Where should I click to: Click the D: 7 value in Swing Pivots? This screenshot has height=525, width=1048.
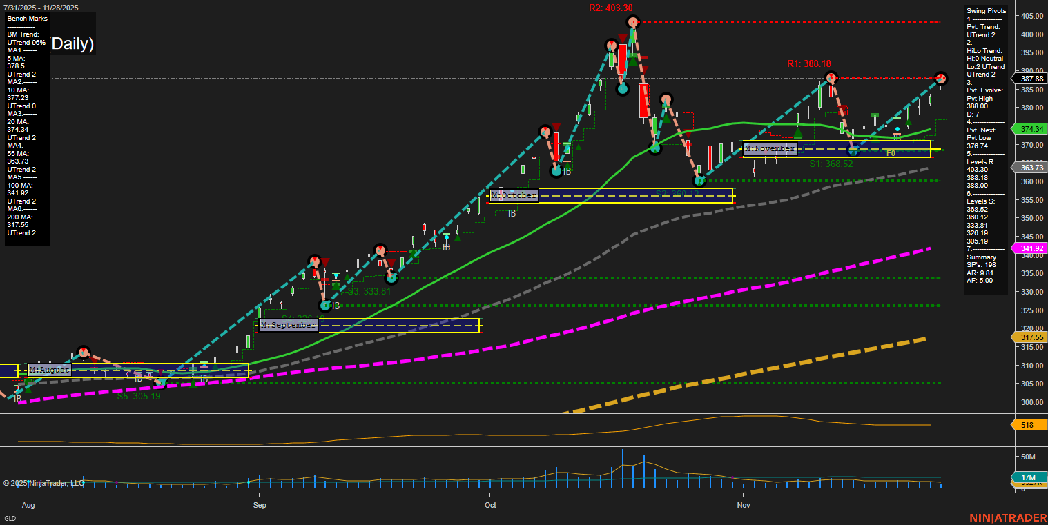pos(973,115)
